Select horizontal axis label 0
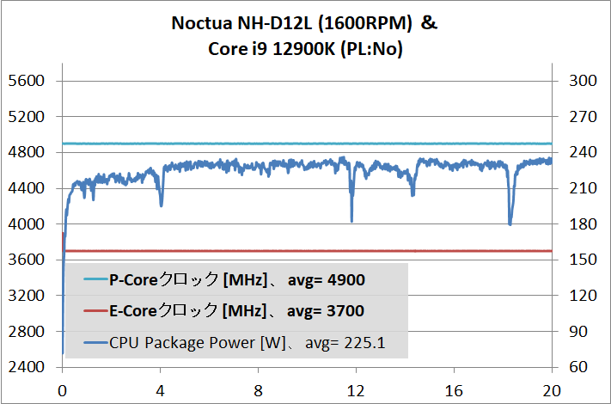611x404 pixels. (63, 391)
